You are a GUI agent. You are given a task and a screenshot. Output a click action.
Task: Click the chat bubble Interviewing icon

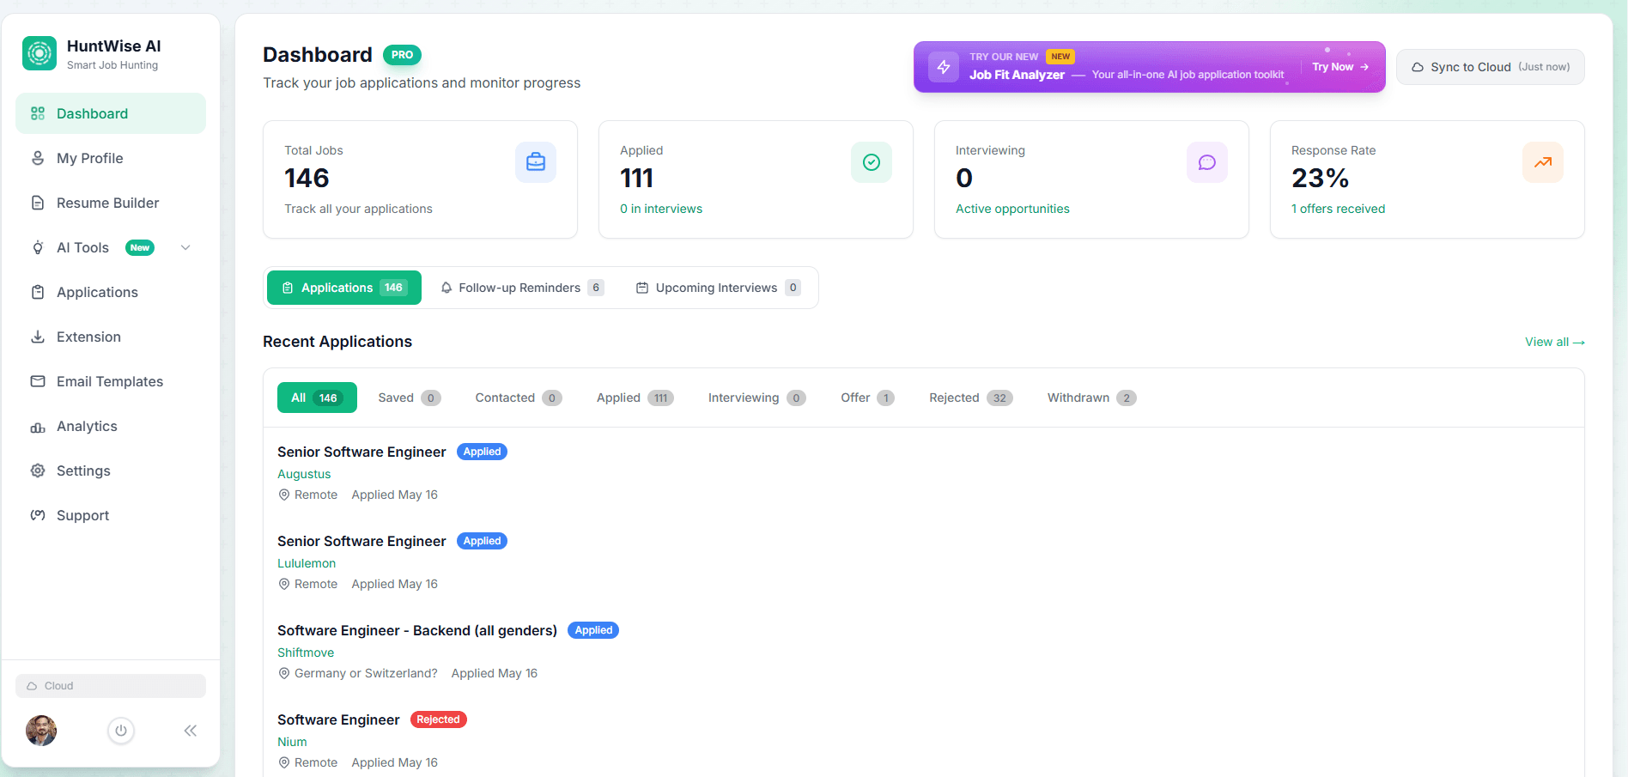[x=1207, y=162]
